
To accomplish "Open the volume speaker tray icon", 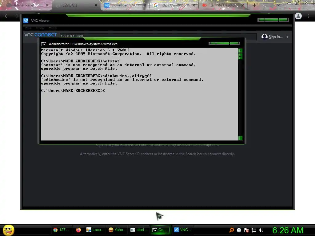I will (261, 230).
